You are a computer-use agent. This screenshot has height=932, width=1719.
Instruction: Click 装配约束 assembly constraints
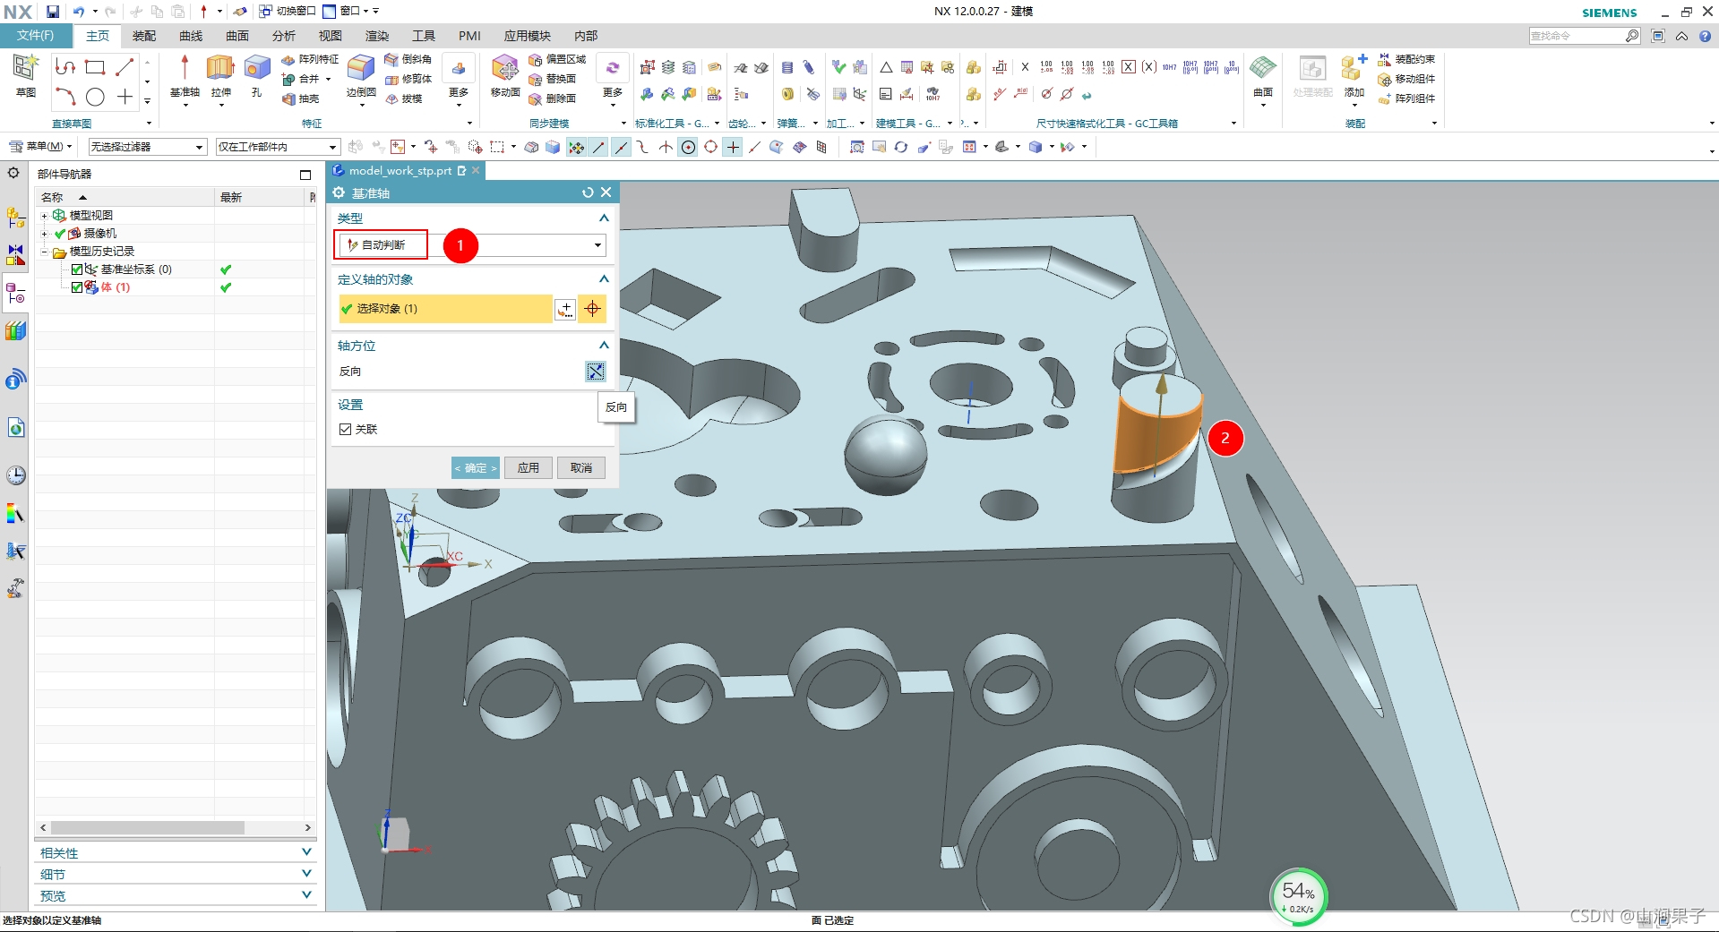click(x=1406, y=59)
